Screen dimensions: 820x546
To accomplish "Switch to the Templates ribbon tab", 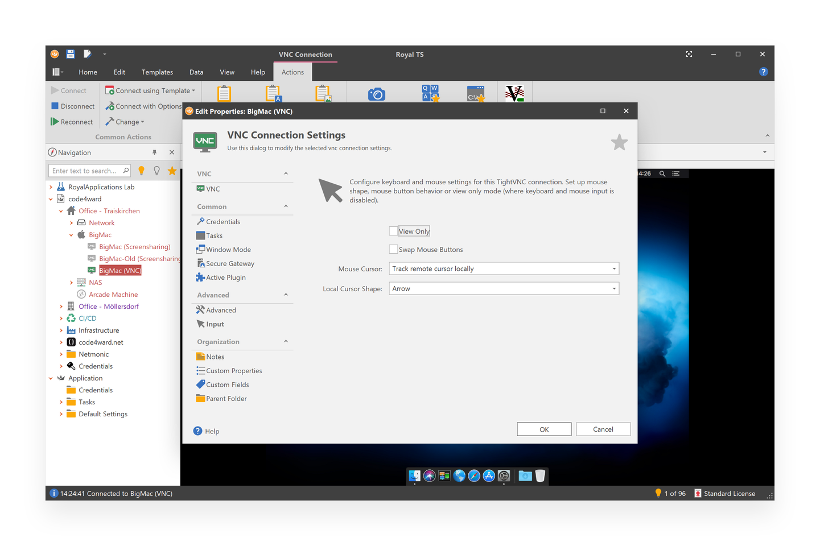I will point(157,72).
